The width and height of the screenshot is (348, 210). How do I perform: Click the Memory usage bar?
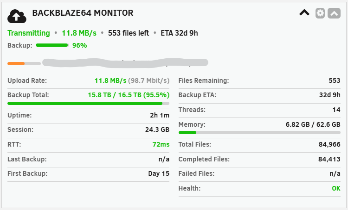(259, 133)
